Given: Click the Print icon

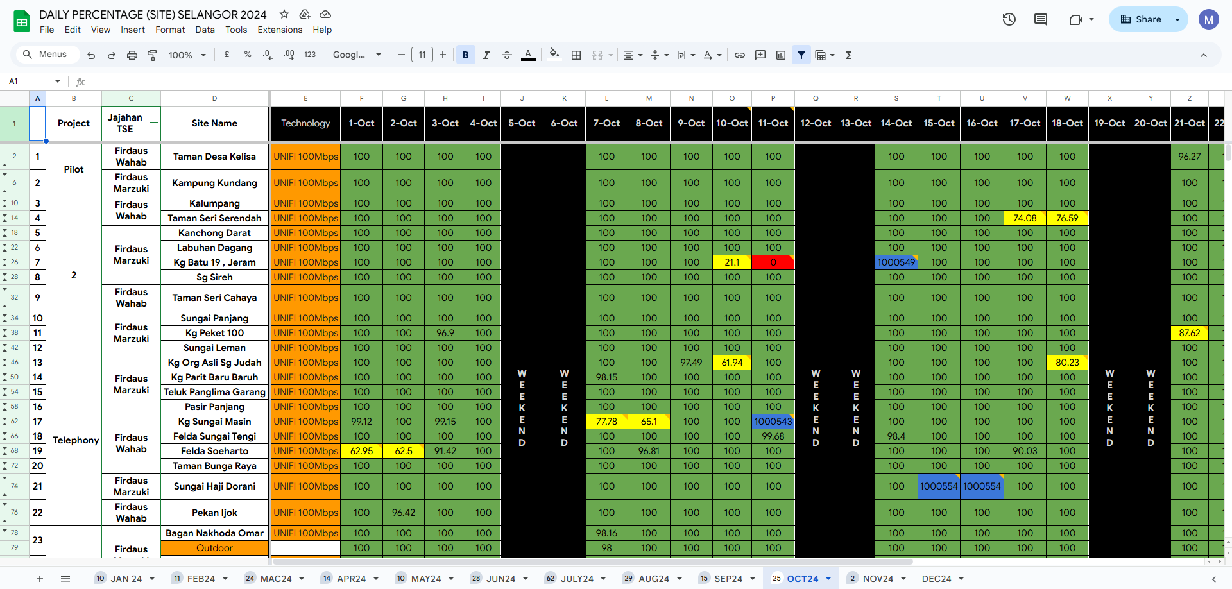Looking at the screenshot, I should coord(132,55).
